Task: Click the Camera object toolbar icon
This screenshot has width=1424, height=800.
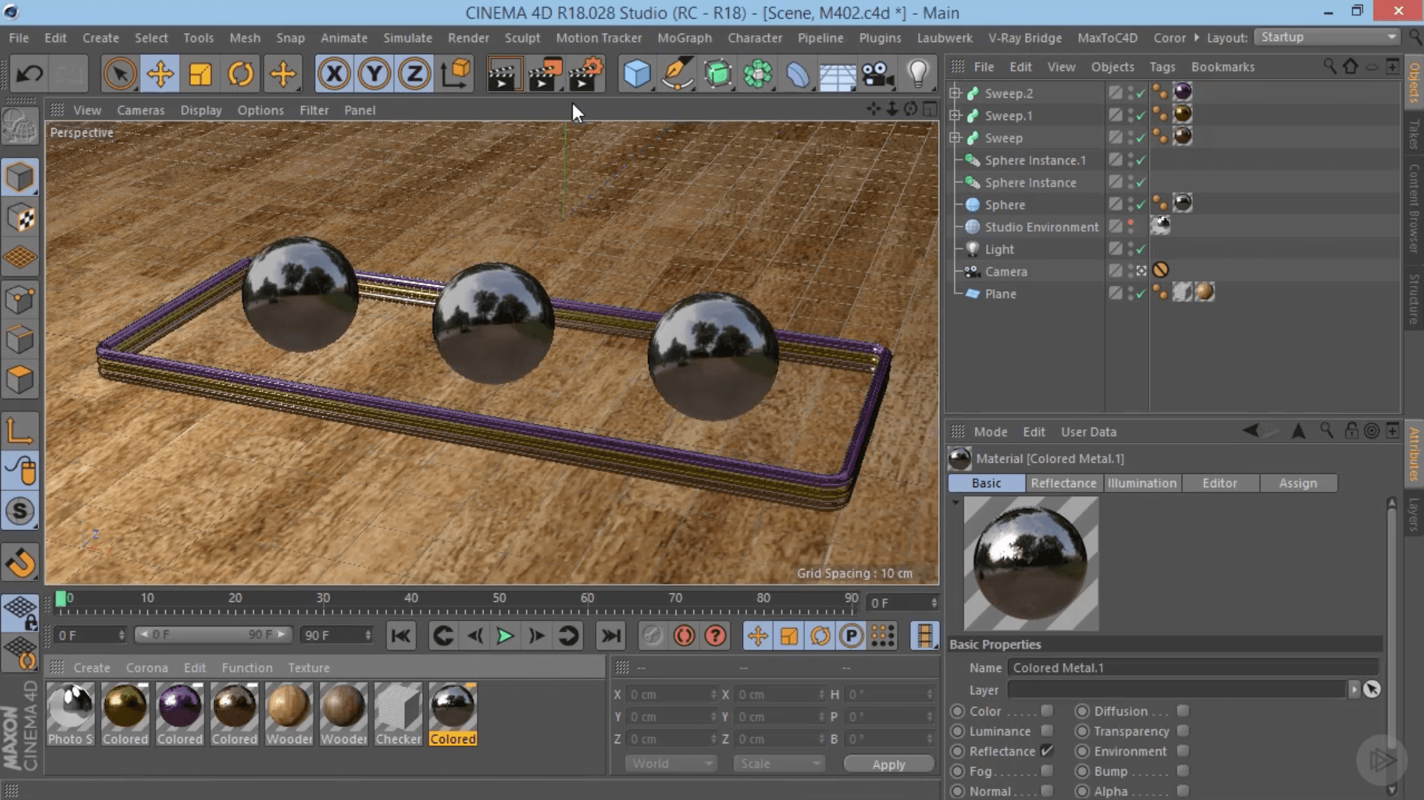Action: pyautogui.click(x=878, y=73)
